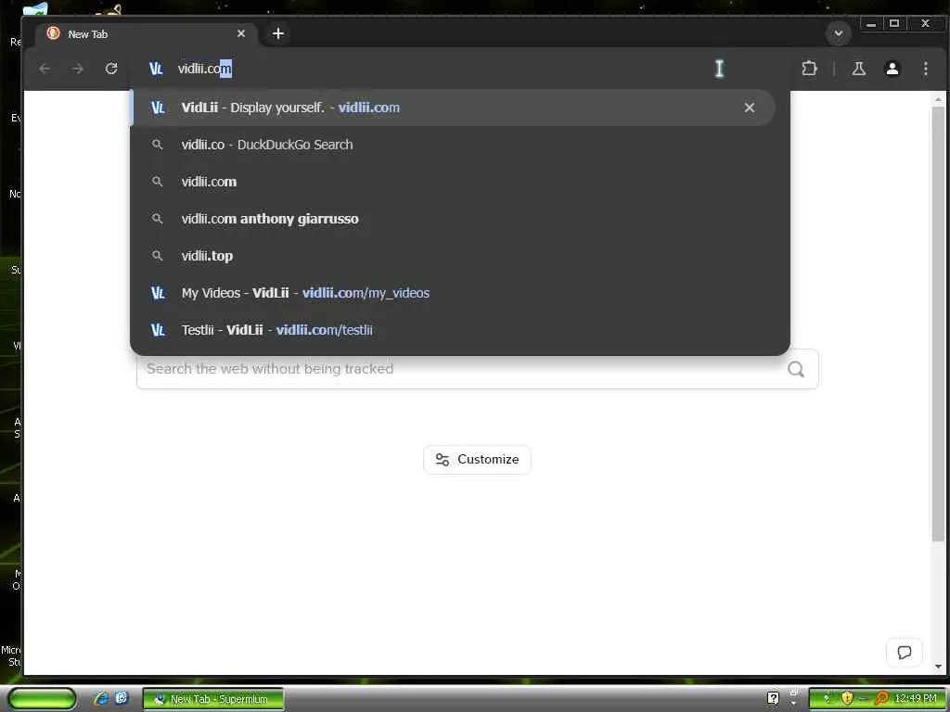The height and width of the screenshot is (712, 950).
Task: Click the security shield tray icon
Action: coord(847,699)
